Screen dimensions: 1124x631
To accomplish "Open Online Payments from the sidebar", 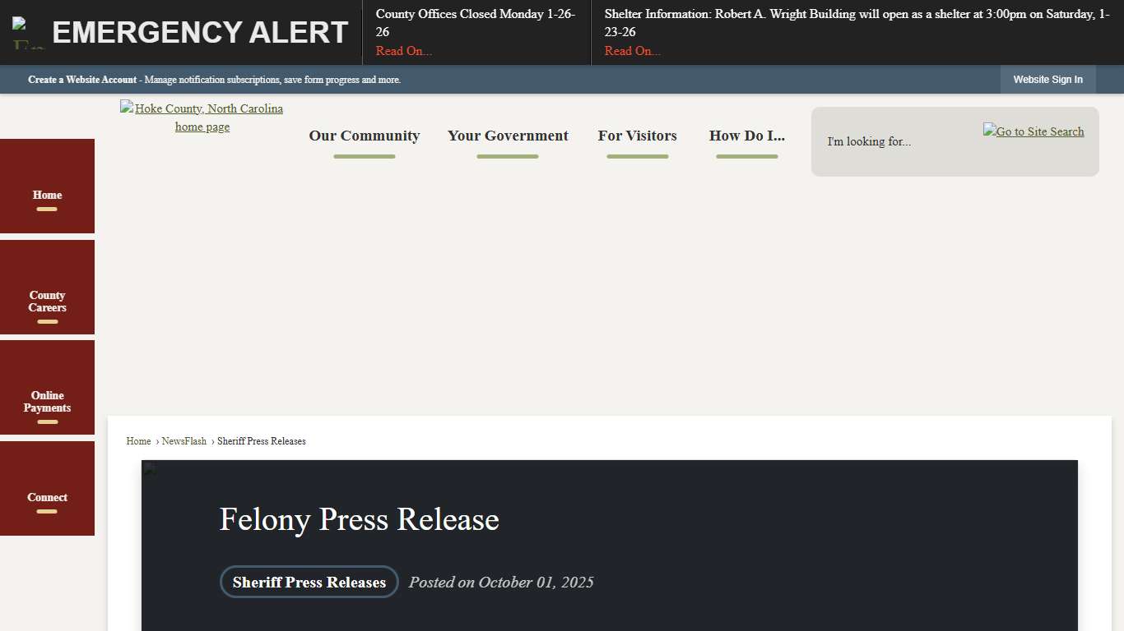I will point(47,402).
